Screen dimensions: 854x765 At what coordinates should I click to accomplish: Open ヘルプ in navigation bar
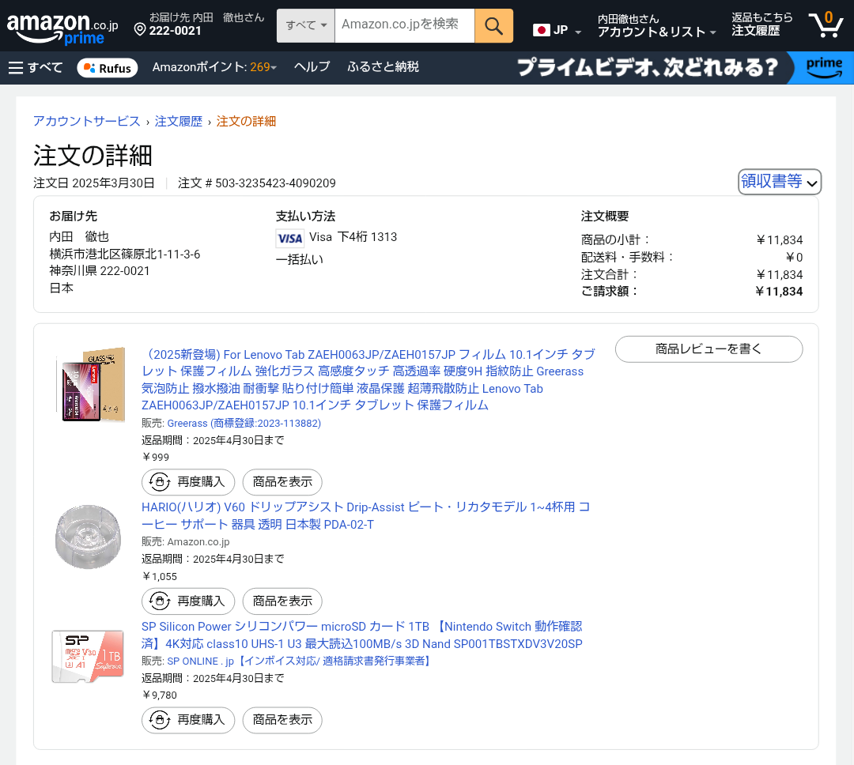coord(312,68)
